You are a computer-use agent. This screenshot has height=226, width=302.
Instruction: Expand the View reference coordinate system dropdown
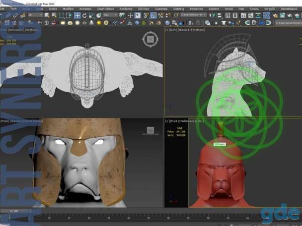110,15
